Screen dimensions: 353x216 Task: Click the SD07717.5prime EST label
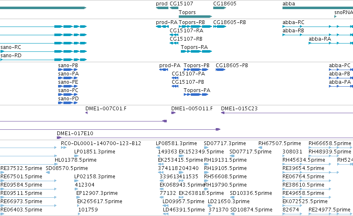tap(251, 152)
